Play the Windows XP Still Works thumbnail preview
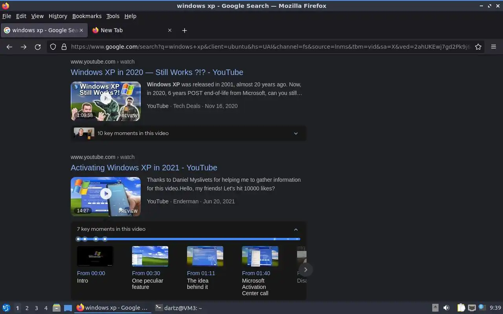Image resolution: width=503 pixels, height=314 pixels. 106,101
